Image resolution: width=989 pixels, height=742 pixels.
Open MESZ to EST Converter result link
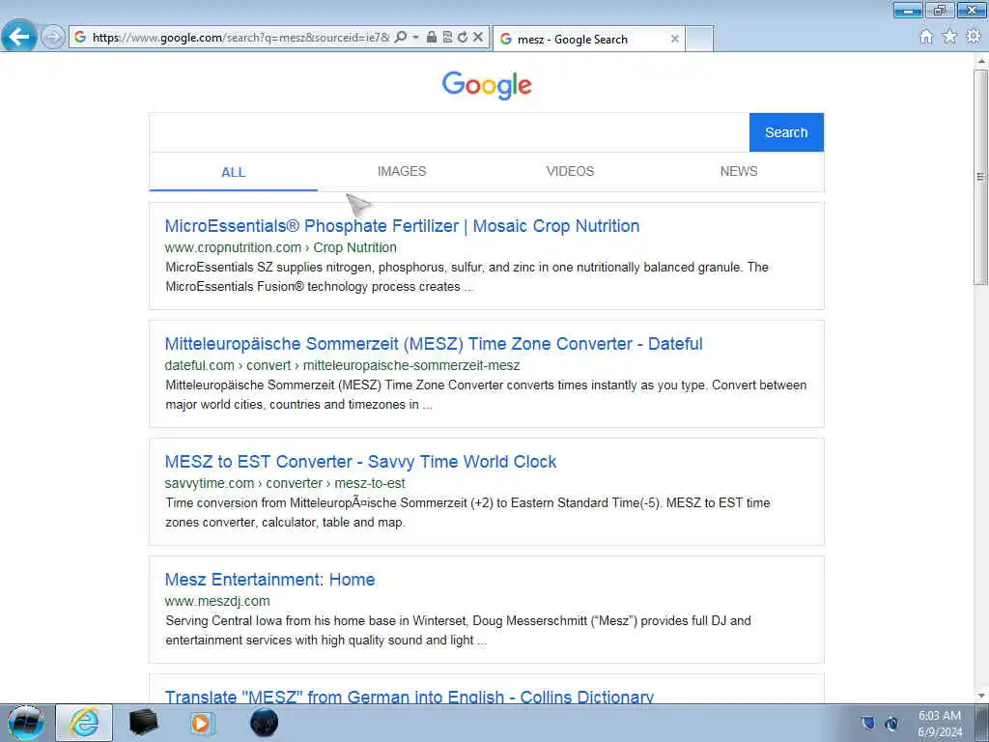coord(360,462)
